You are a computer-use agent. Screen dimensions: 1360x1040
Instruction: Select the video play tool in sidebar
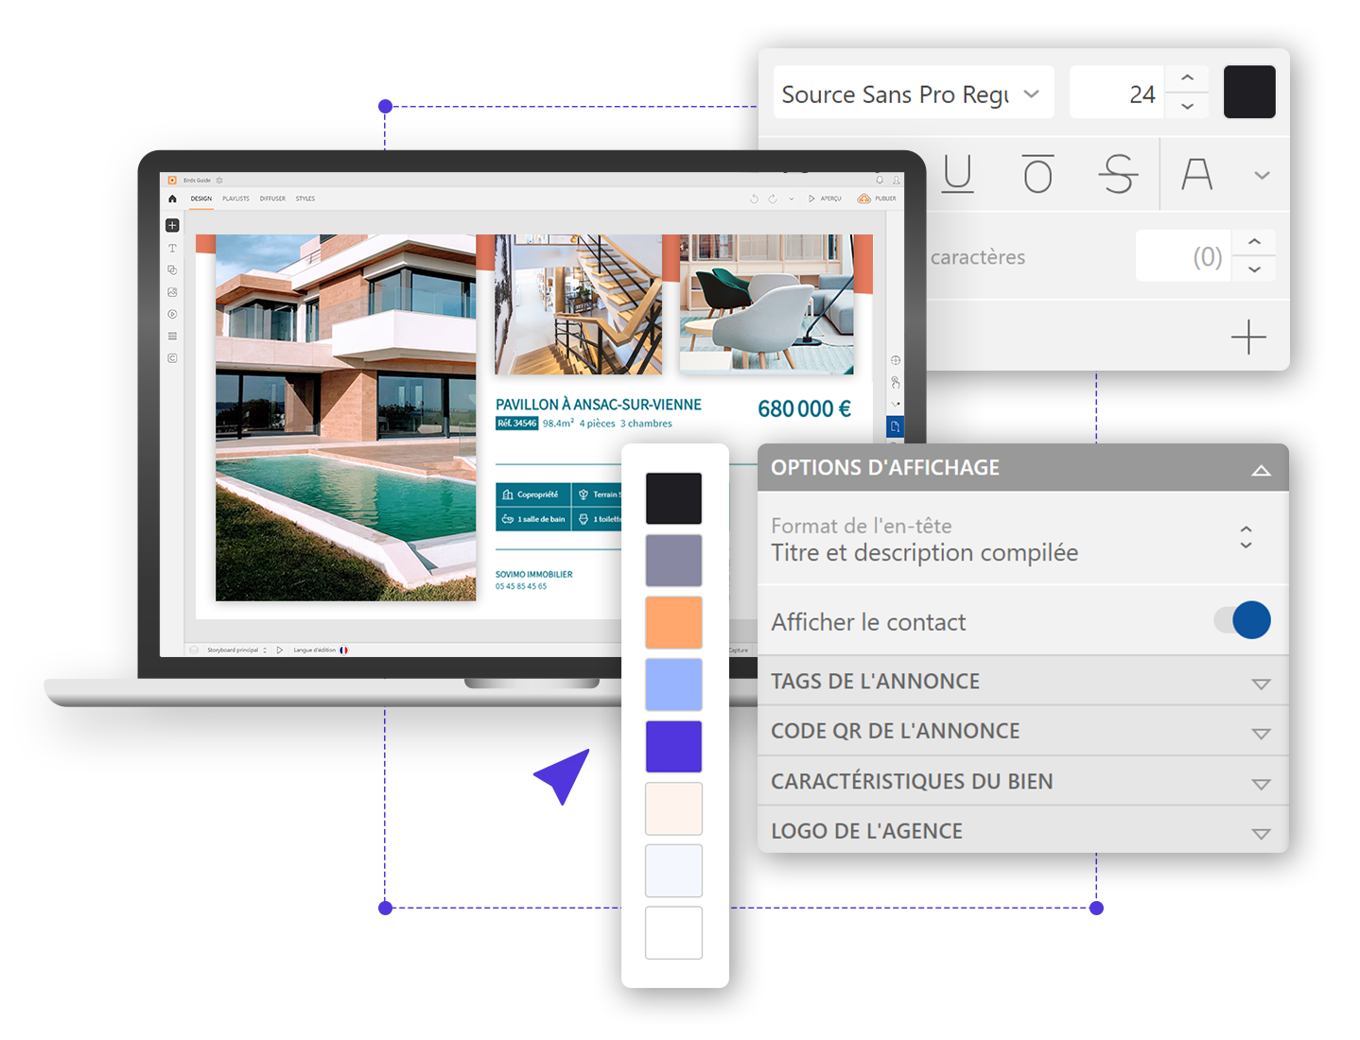coord(172,314)
